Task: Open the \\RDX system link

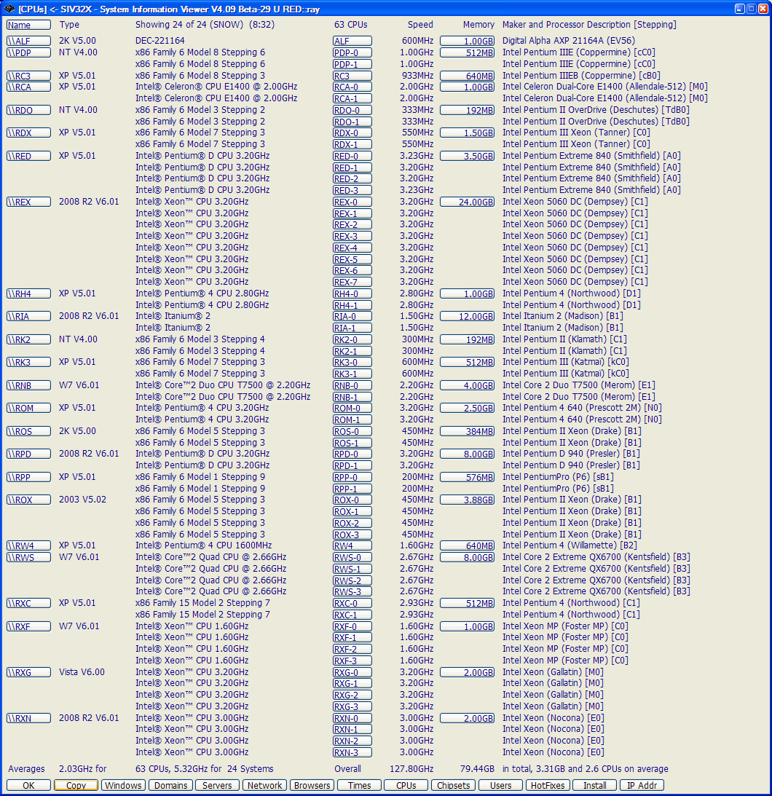Action: click(28, 133)
